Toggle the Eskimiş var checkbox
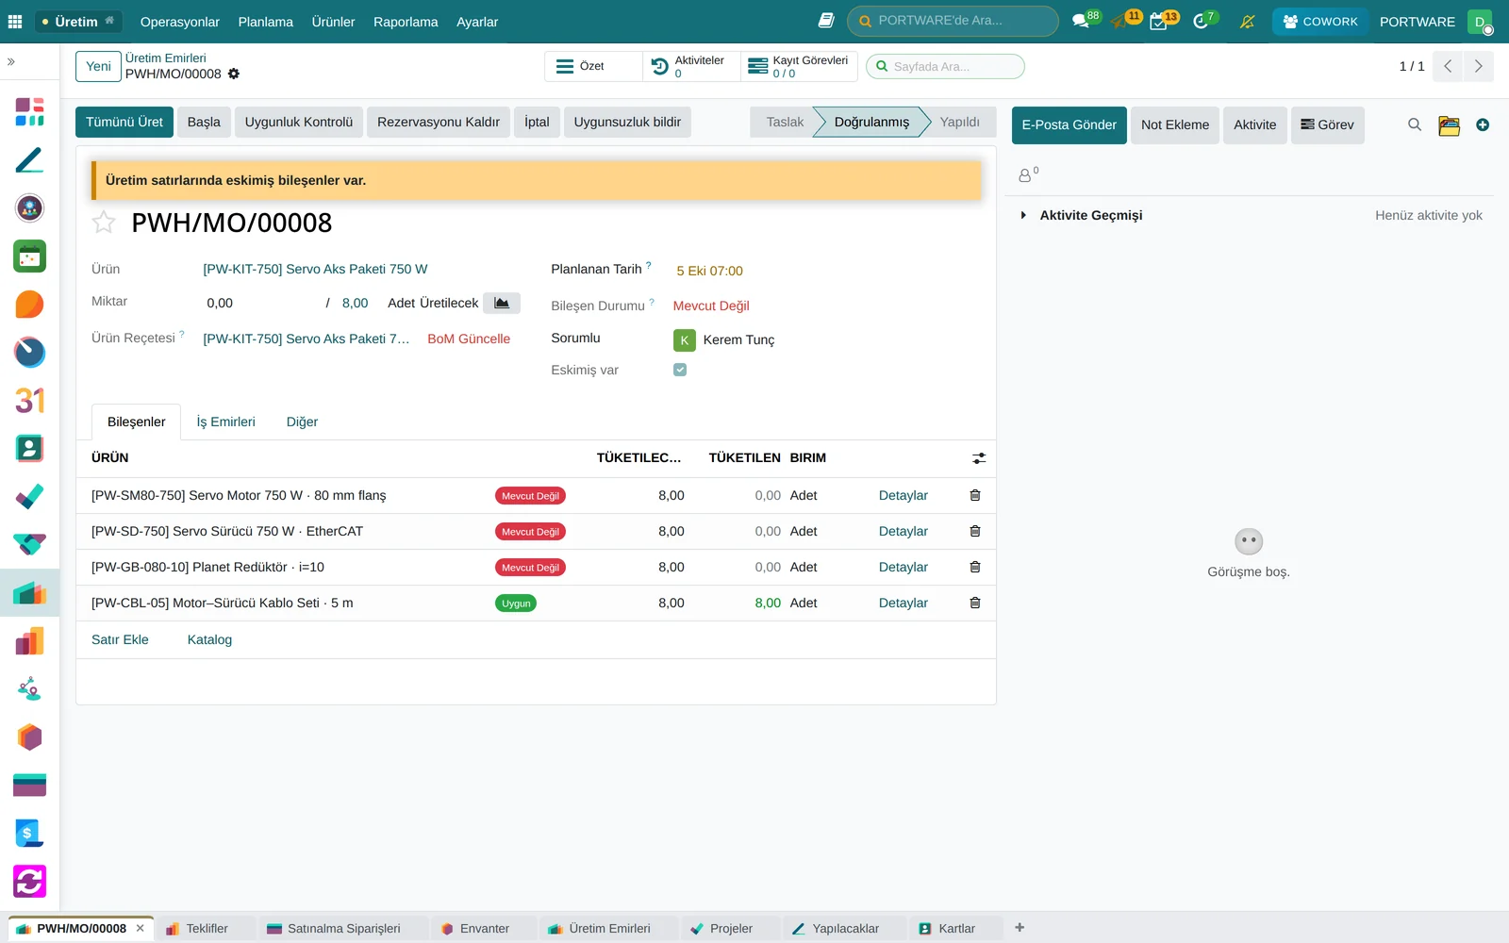Viewport: 1509px width, 943px height. [680, 370]
